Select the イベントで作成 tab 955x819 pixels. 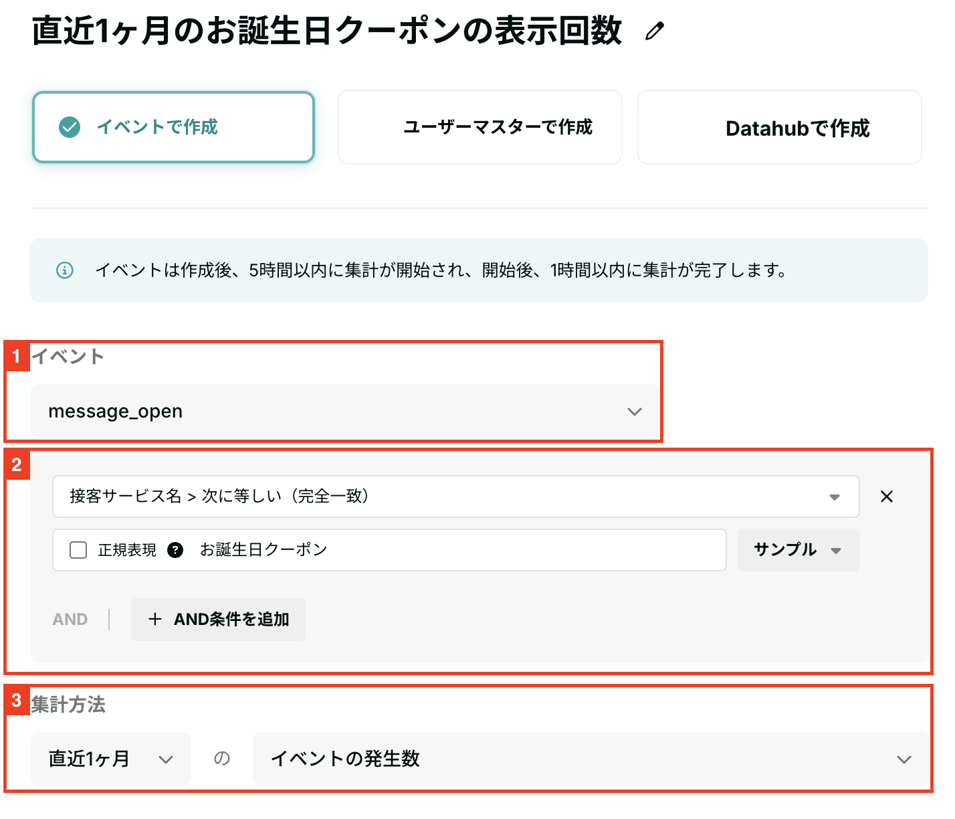pos(173,127)
